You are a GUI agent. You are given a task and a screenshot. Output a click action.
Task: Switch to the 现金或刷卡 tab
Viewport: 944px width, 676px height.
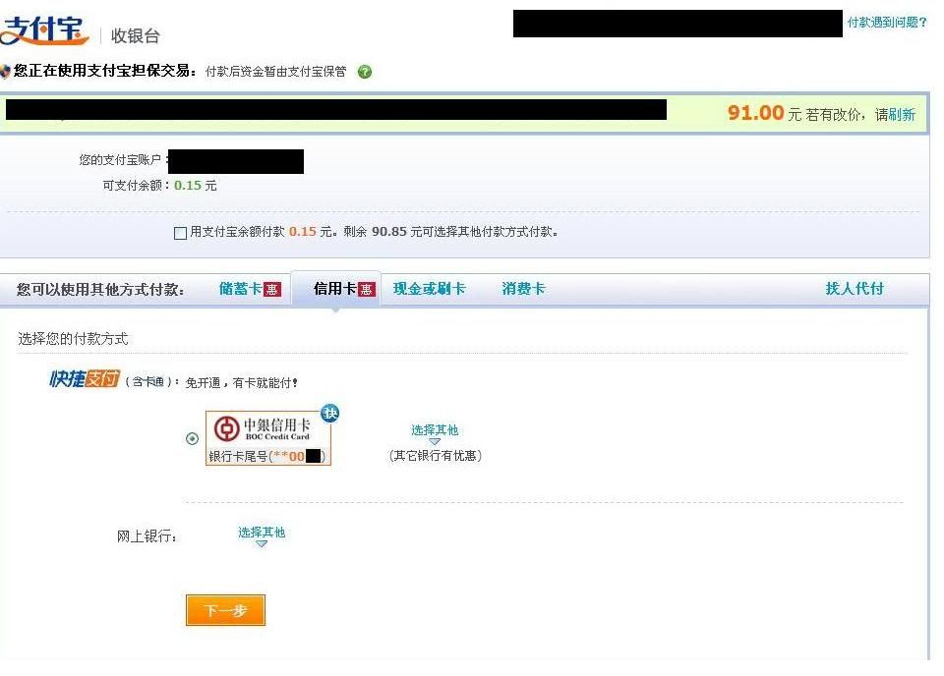coord(430,289)
